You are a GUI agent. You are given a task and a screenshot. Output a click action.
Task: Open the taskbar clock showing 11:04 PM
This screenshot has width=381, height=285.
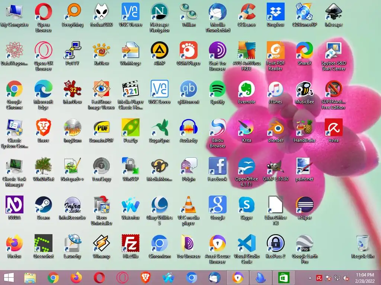click(365, 278)
